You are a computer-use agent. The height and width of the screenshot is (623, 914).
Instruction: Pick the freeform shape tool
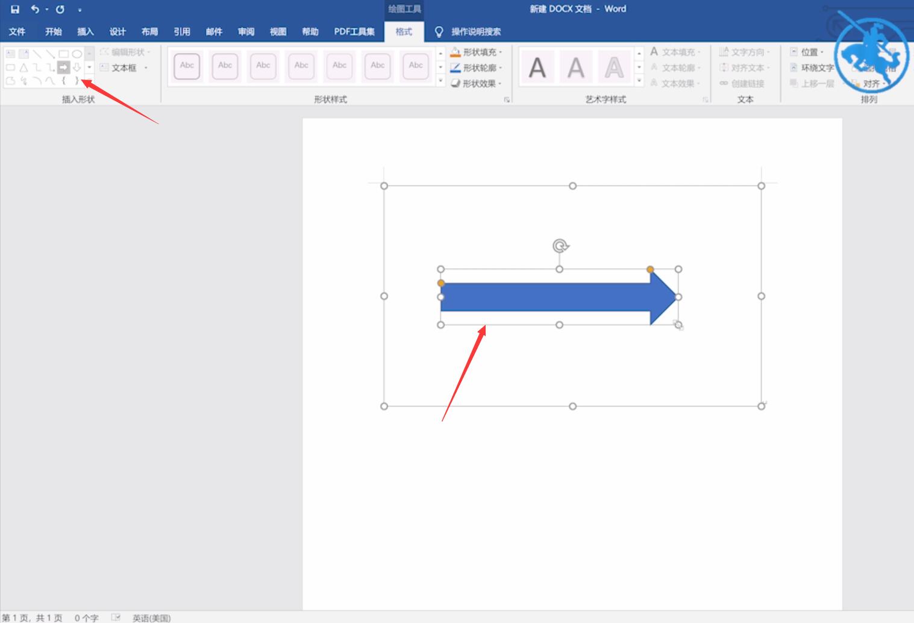(10, 81)
